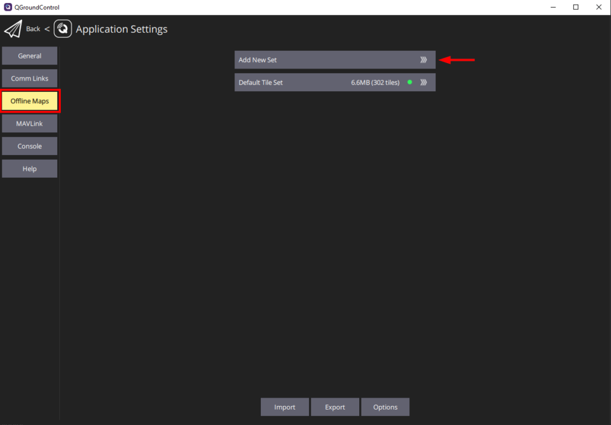Open the Comm Links section
This screenshot has width=611, height=425.
29,78
